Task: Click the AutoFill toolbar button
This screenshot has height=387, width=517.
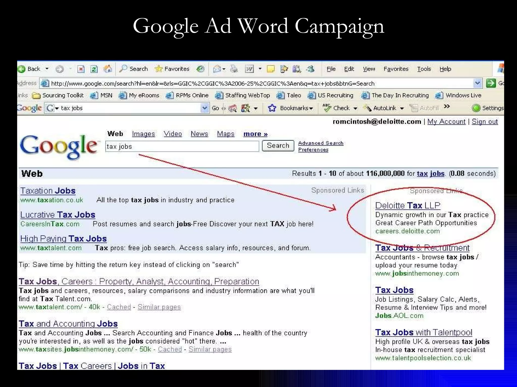Action: 425,108
